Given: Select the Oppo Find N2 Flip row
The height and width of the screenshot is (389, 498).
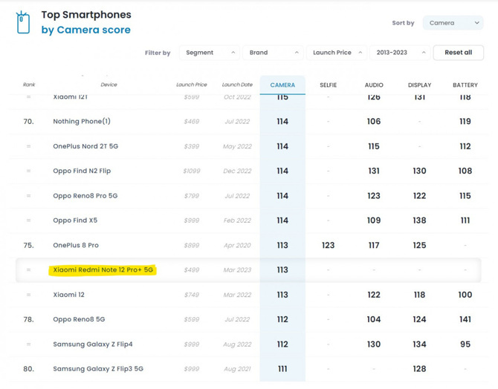Looking at the screenshot, I should click(82, 171).
